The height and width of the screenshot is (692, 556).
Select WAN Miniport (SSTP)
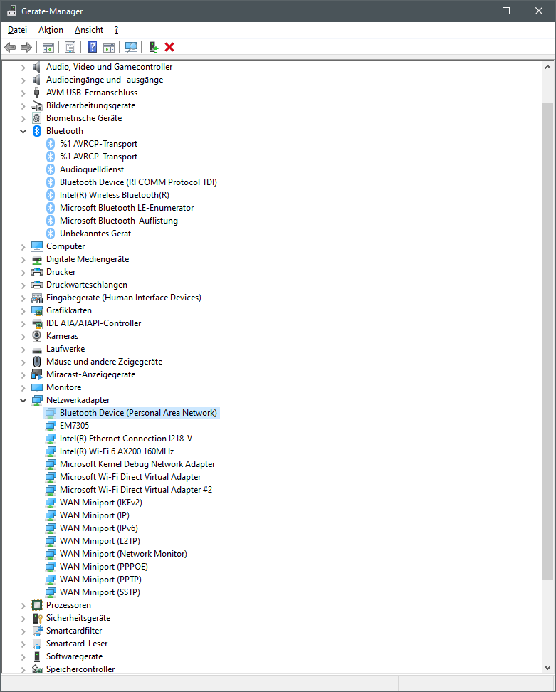point(100,592)
